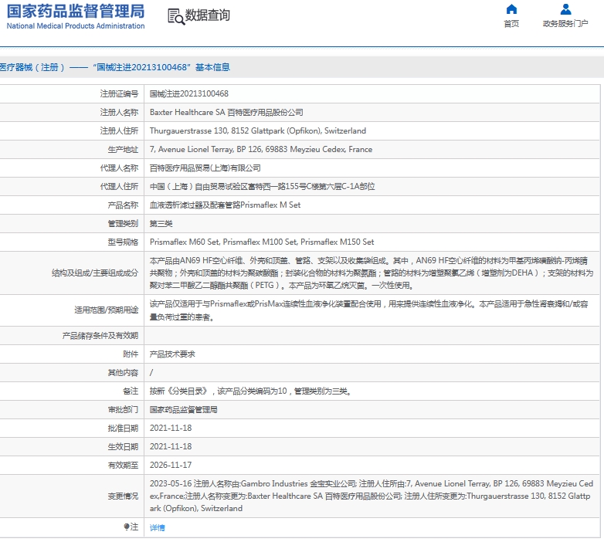Click the 产品储存条件及有效期 label
This screenshot has width=604, height=542.
click(100, 336)
